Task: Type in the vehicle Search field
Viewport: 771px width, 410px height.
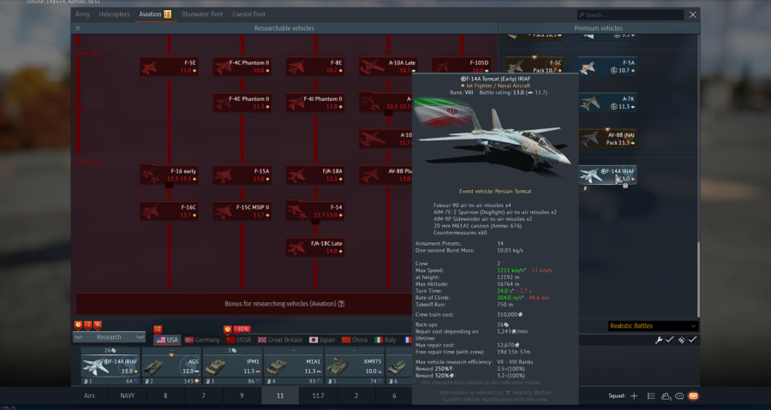Action: (x=634, y=15)
